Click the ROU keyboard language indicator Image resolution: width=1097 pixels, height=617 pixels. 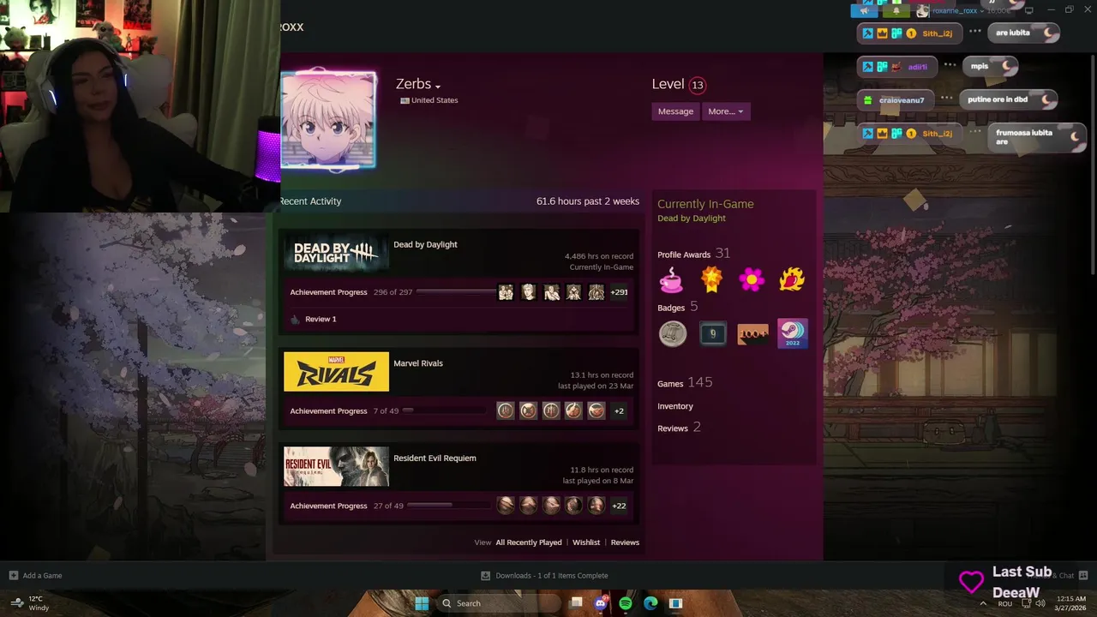click(1005, 603)
